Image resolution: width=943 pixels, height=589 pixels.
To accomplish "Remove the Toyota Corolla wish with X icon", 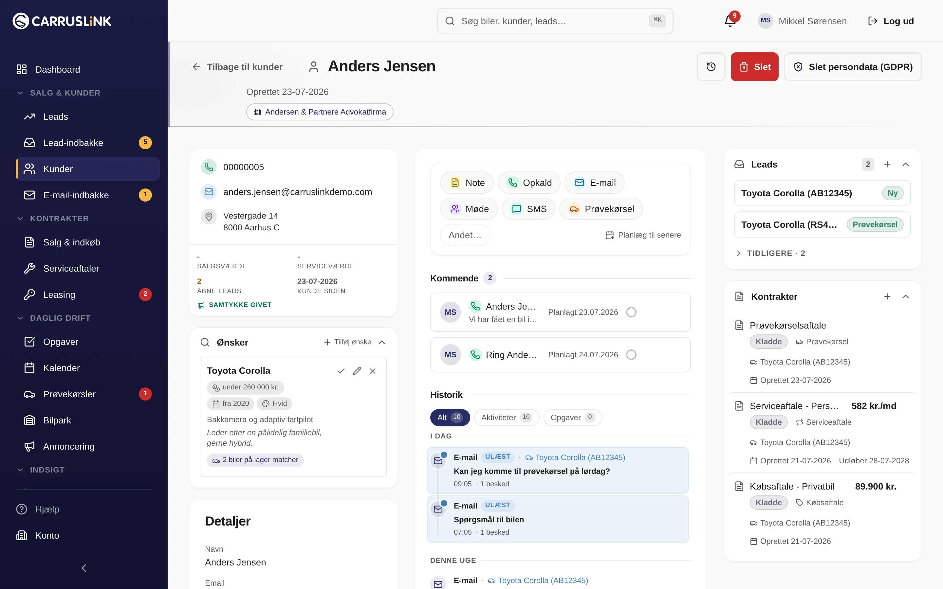I will (373, 371).
